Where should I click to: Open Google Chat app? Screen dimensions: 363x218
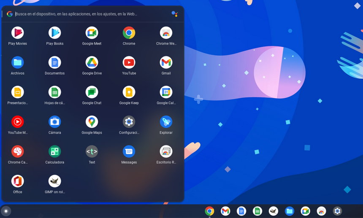[x=92, y=92]
